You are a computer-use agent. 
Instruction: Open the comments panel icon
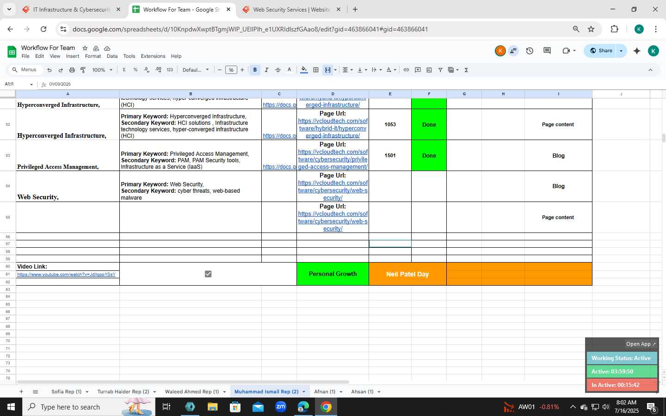(x=547, y=51)
